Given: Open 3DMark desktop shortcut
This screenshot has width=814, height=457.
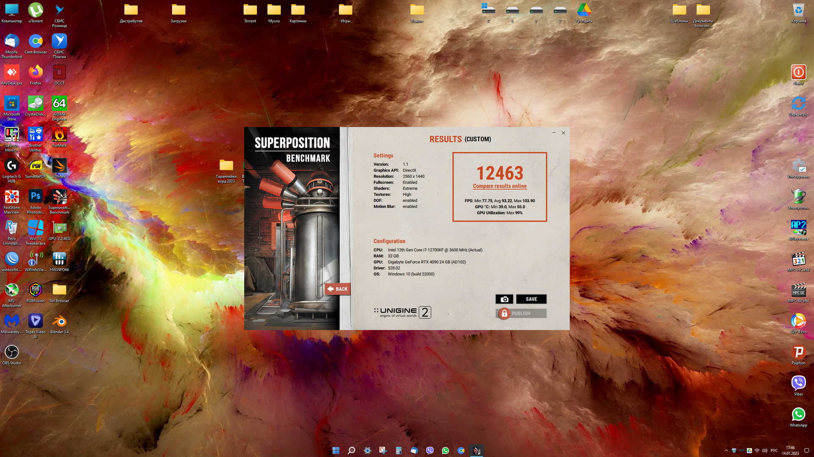Looking at the screenshot, I should click(x=59, y=166).
